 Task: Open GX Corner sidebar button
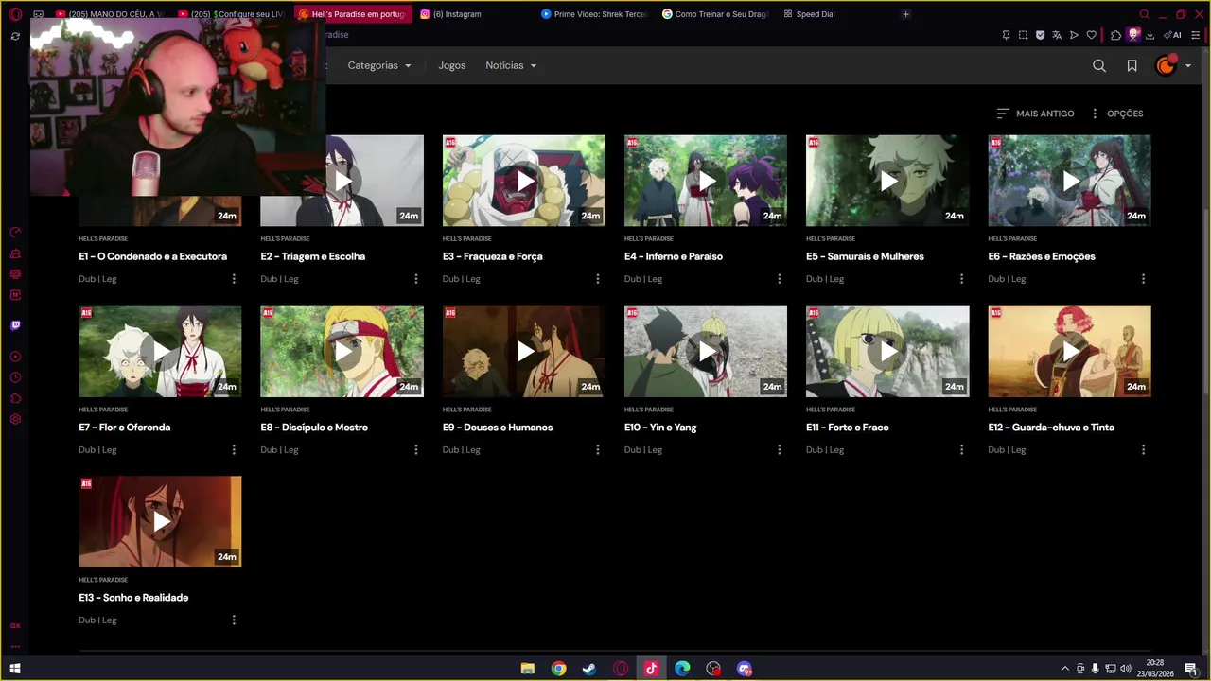point(15,625)
